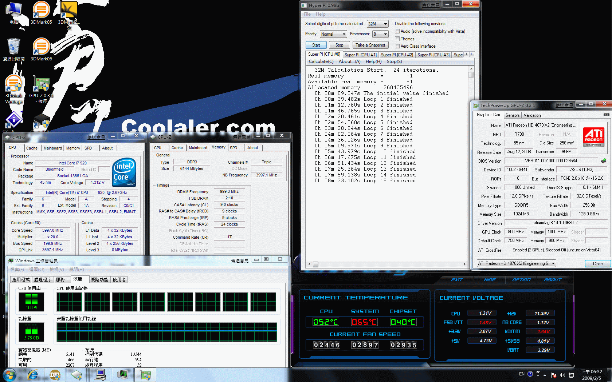612x382 pixels.
Task: Click the Super PI horizontal scrollbar thumb
Action: point(315,264)
